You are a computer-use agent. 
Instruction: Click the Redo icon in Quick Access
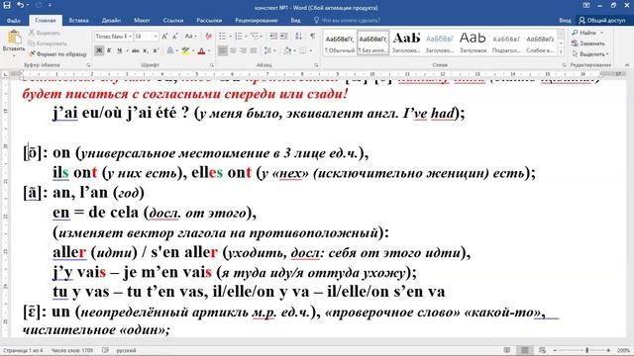click(39, 6)
